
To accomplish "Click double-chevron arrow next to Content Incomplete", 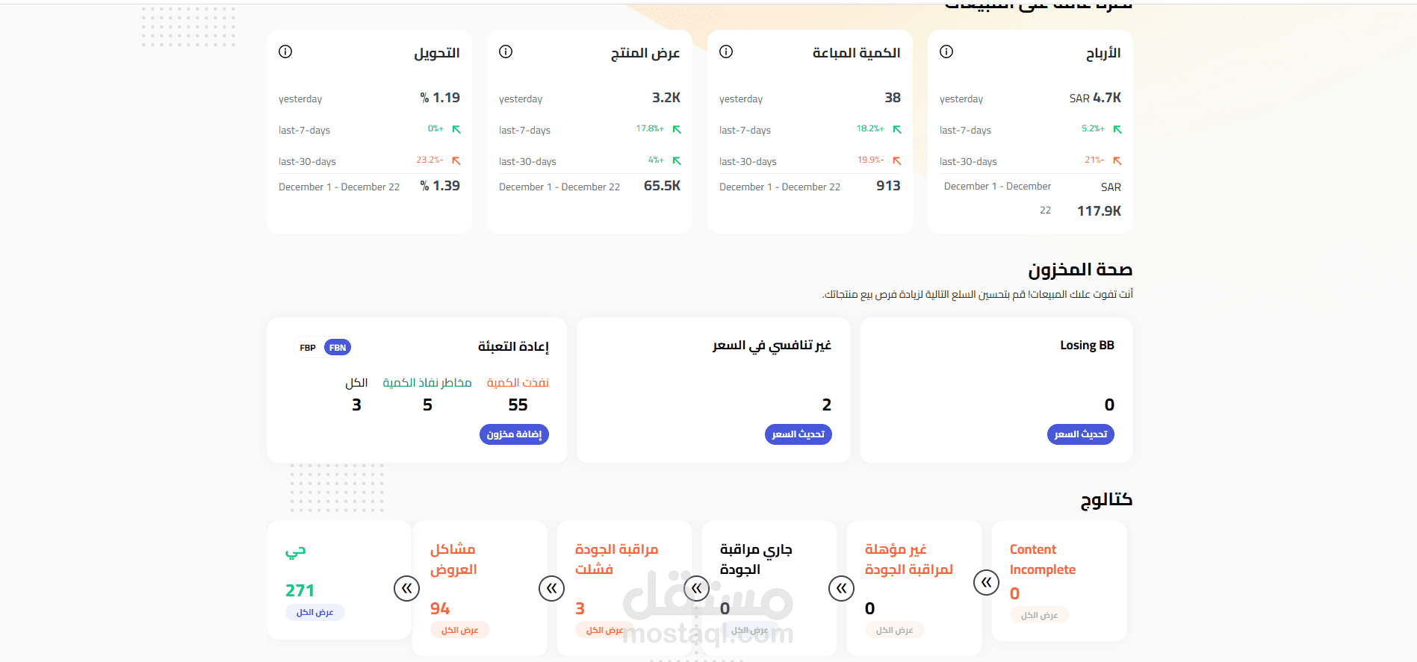I will tap(986, 582).
